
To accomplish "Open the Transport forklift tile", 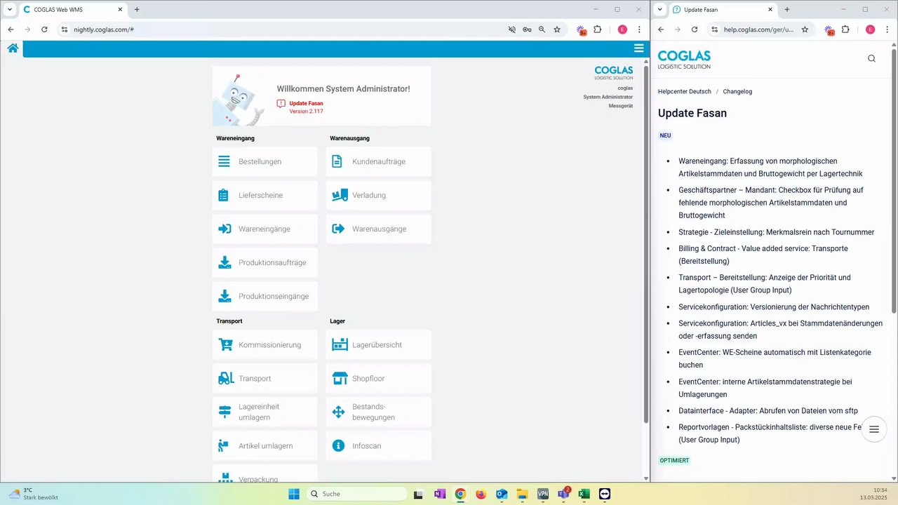I will click(x=265, y=378).
